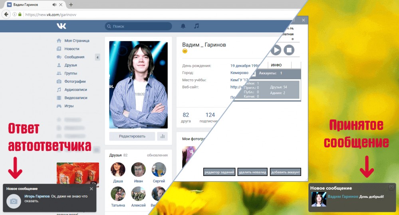Open the 124 подписчика counter
399x215 pixels.
tap(209, 117)
